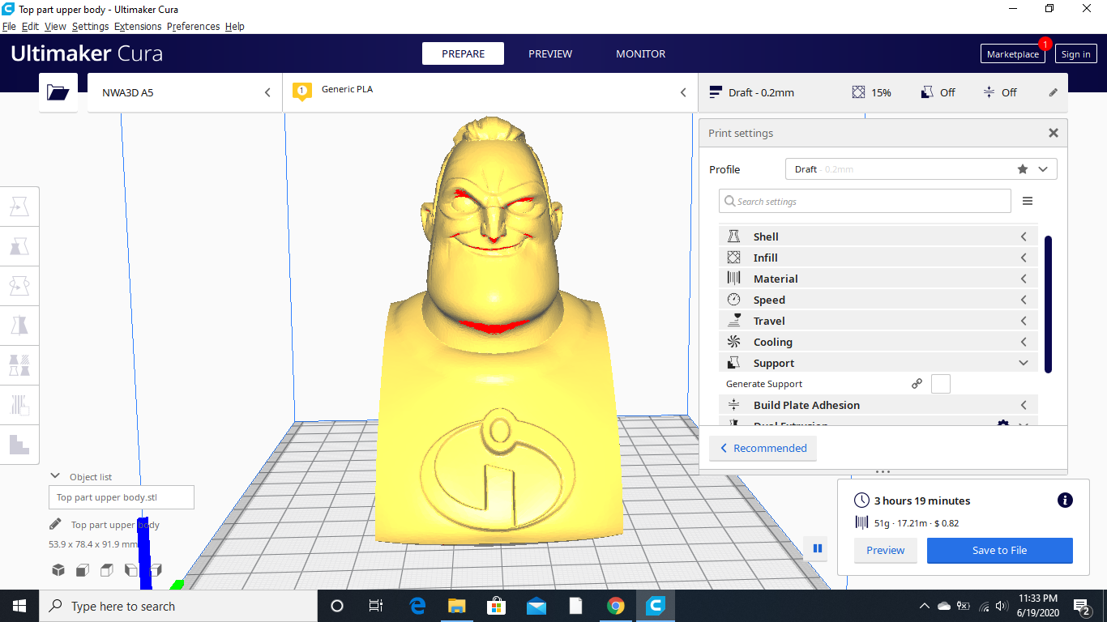Expand the Build Plate Adhesion category

point(878,405)
